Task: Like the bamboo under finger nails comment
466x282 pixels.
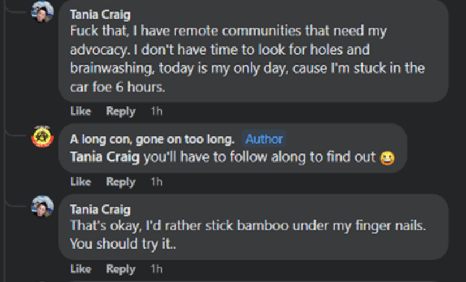Action: (80, 269)
